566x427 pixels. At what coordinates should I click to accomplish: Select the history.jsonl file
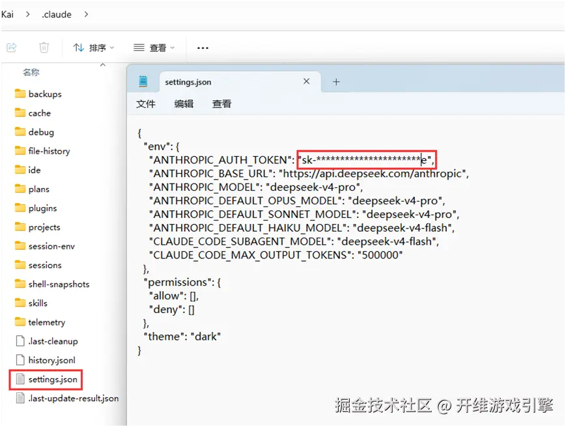point(46,360)
